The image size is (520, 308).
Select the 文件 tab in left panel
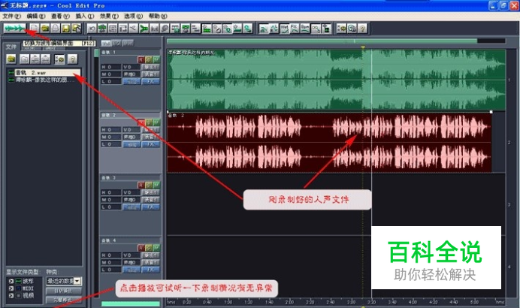pos(11,47)
